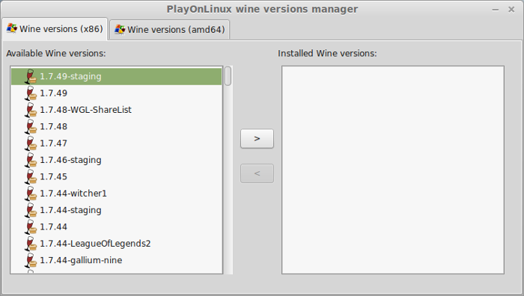Select the Wine versions (x86) tab
The image size is (524, 296).
click(55, 29)
